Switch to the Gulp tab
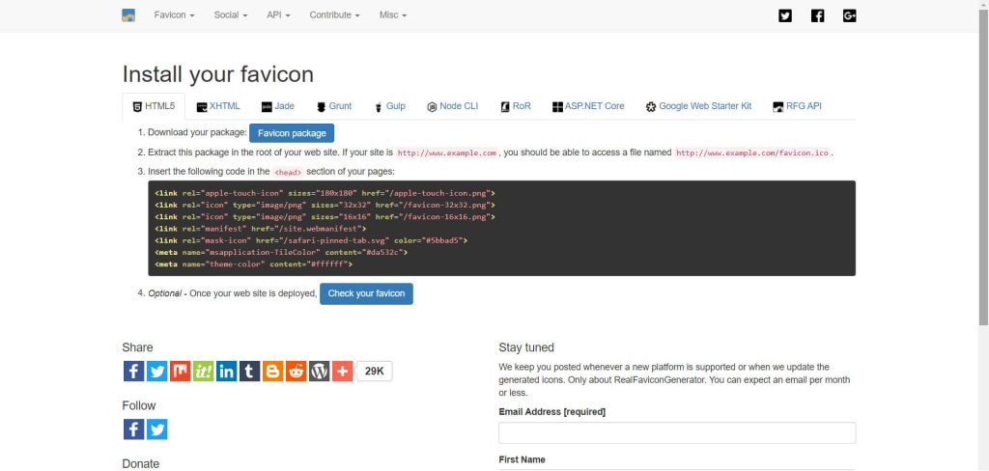 tap(390, 106)
